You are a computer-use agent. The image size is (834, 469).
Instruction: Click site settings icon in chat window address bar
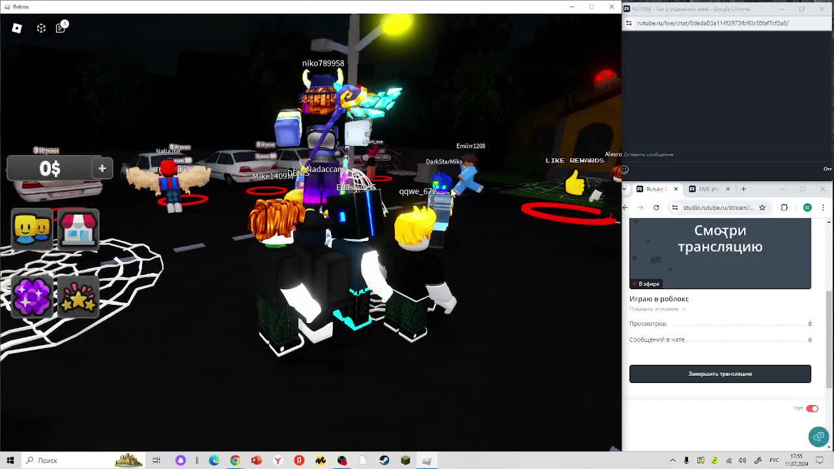[x=629, y=23]
